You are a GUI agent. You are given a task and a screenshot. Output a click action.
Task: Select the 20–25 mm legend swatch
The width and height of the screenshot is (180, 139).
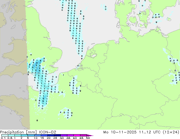coord(51,135)
